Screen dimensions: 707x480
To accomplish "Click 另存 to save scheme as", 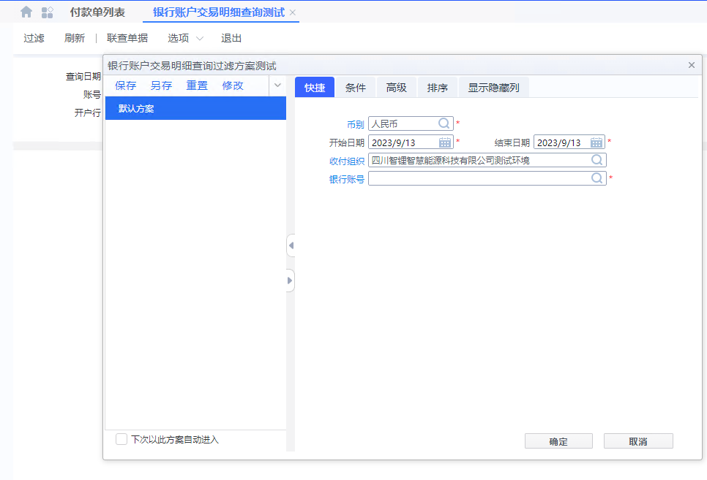I will (x=161, y=85).
